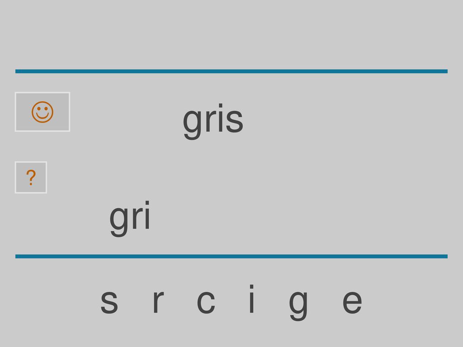Add the missing letter s to gri
This screenshot has width=463, height=347.
109,302
